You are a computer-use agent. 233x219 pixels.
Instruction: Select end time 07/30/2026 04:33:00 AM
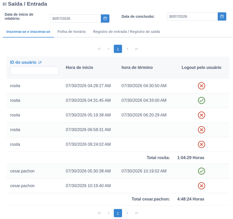[x=144, y=101]
